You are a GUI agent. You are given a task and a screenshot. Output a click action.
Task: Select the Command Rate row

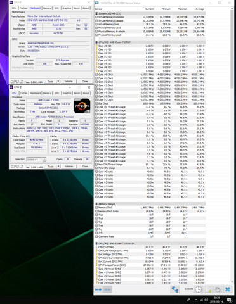(x=150, y=236)
